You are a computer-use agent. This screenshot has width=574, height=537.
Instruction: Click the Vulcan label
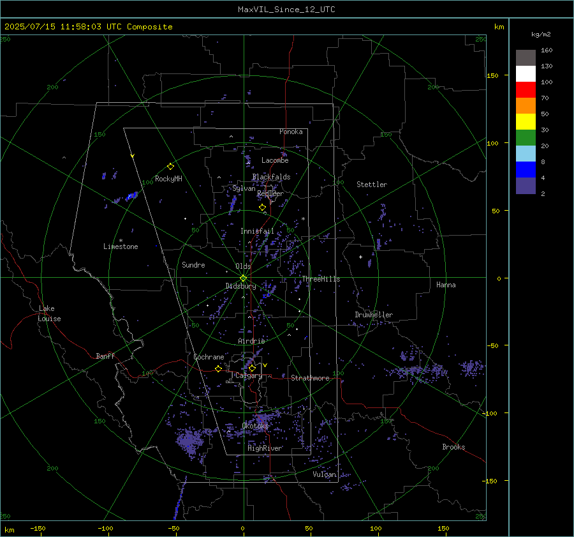(x=324, y=474)
